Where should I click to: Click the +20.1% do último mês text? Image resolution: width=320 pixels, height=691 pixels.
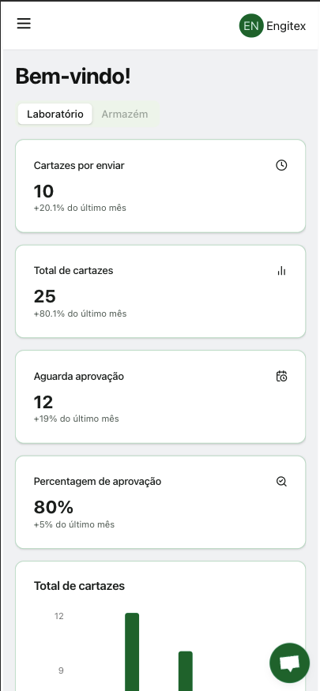80,208
